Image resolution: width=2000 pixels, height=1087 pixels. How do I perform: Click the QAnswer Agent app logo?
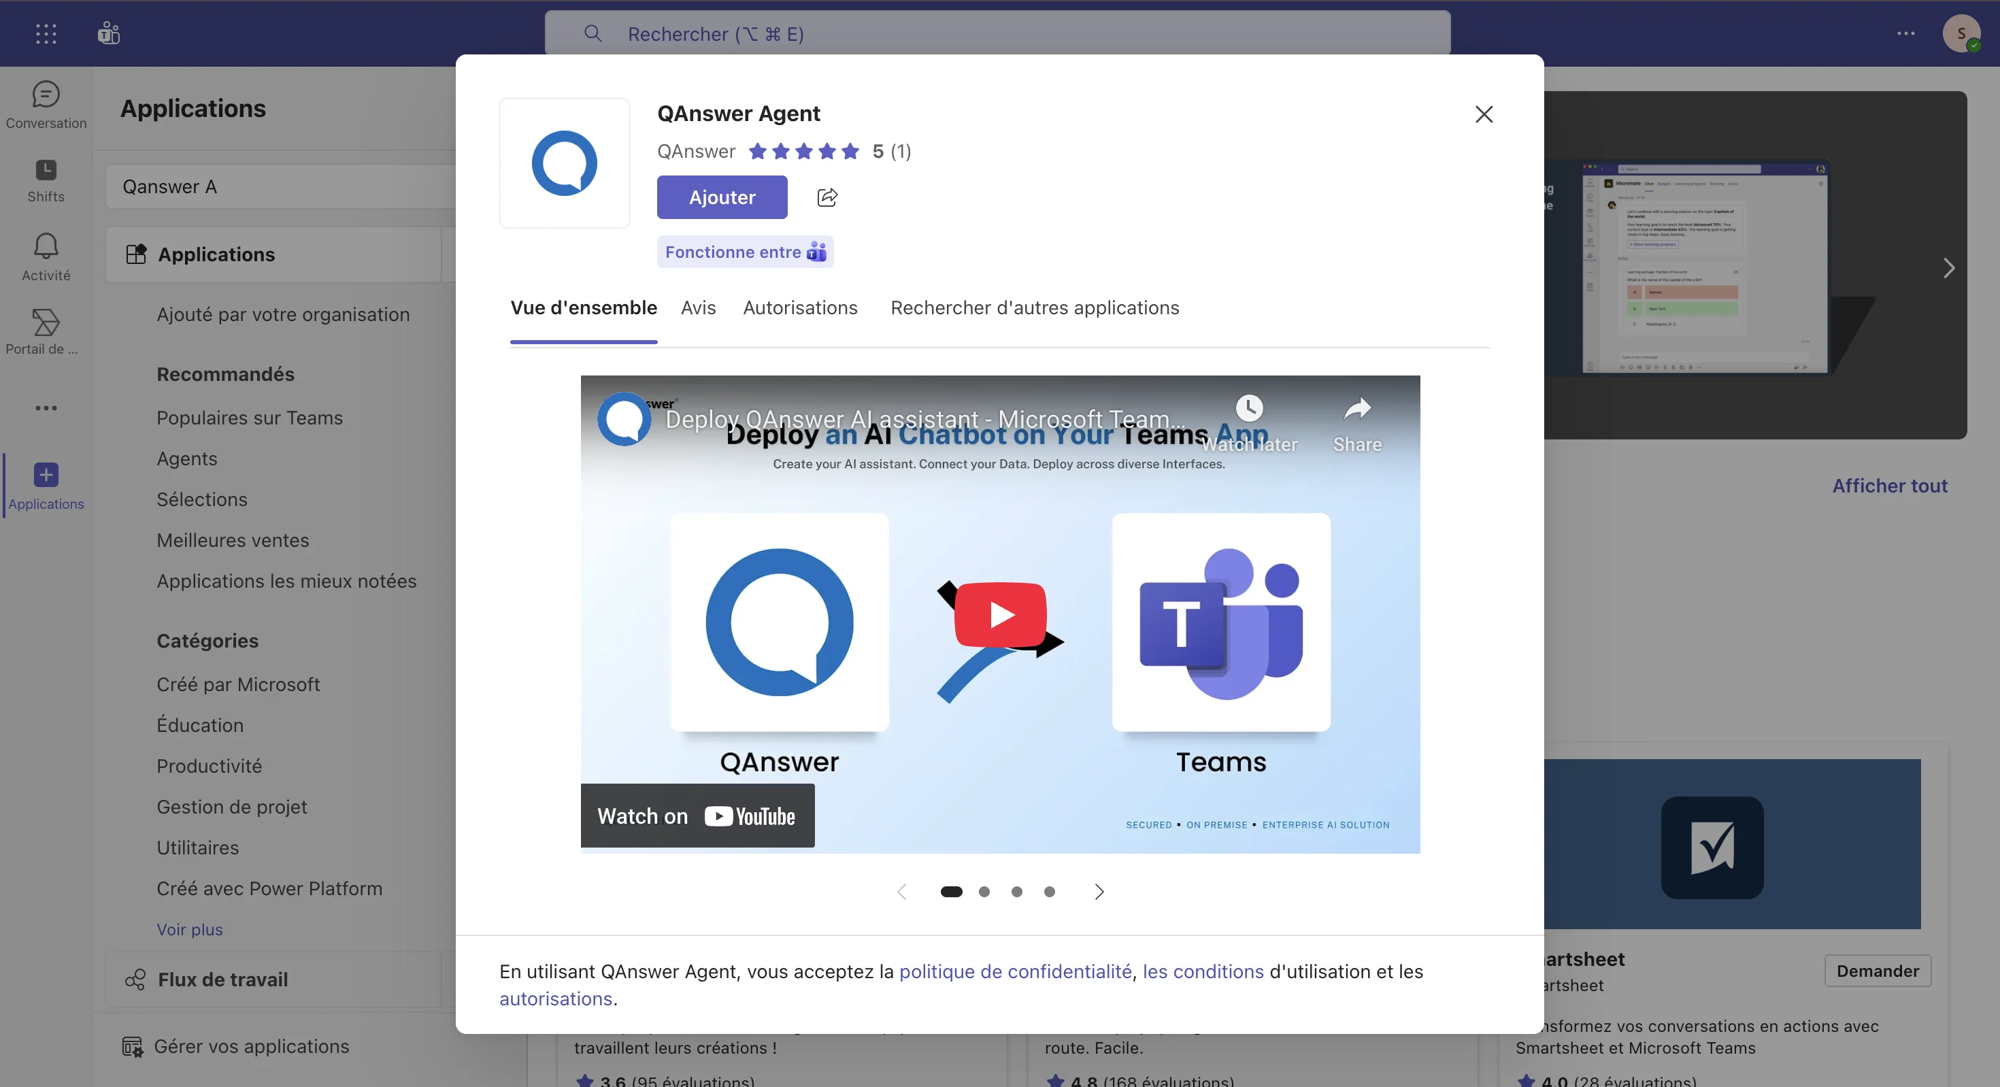click(565, 163)
